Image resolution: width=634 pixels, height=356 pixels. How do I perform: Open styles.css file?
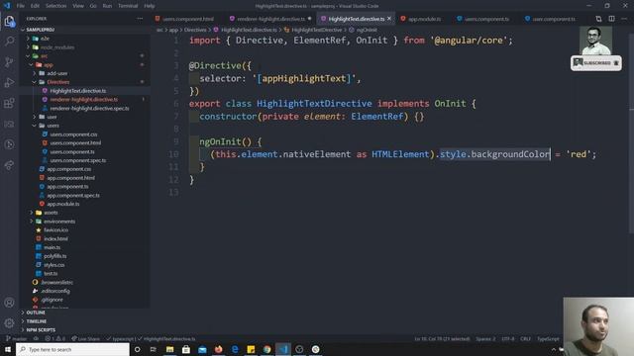[54, 265]
